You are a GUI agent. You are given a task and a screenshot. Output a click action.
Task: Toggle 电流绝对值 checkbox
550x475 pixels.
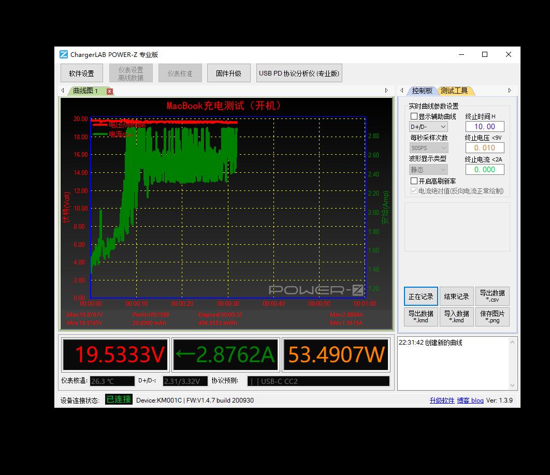point(414,191)
